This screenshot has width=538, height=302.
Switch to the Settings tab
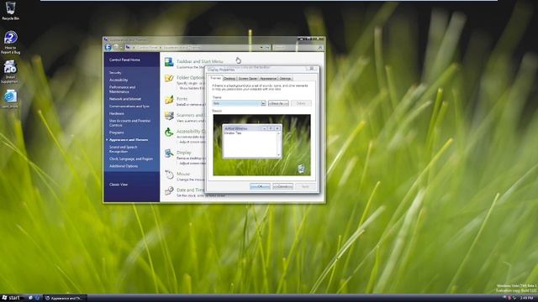point(285,78)
